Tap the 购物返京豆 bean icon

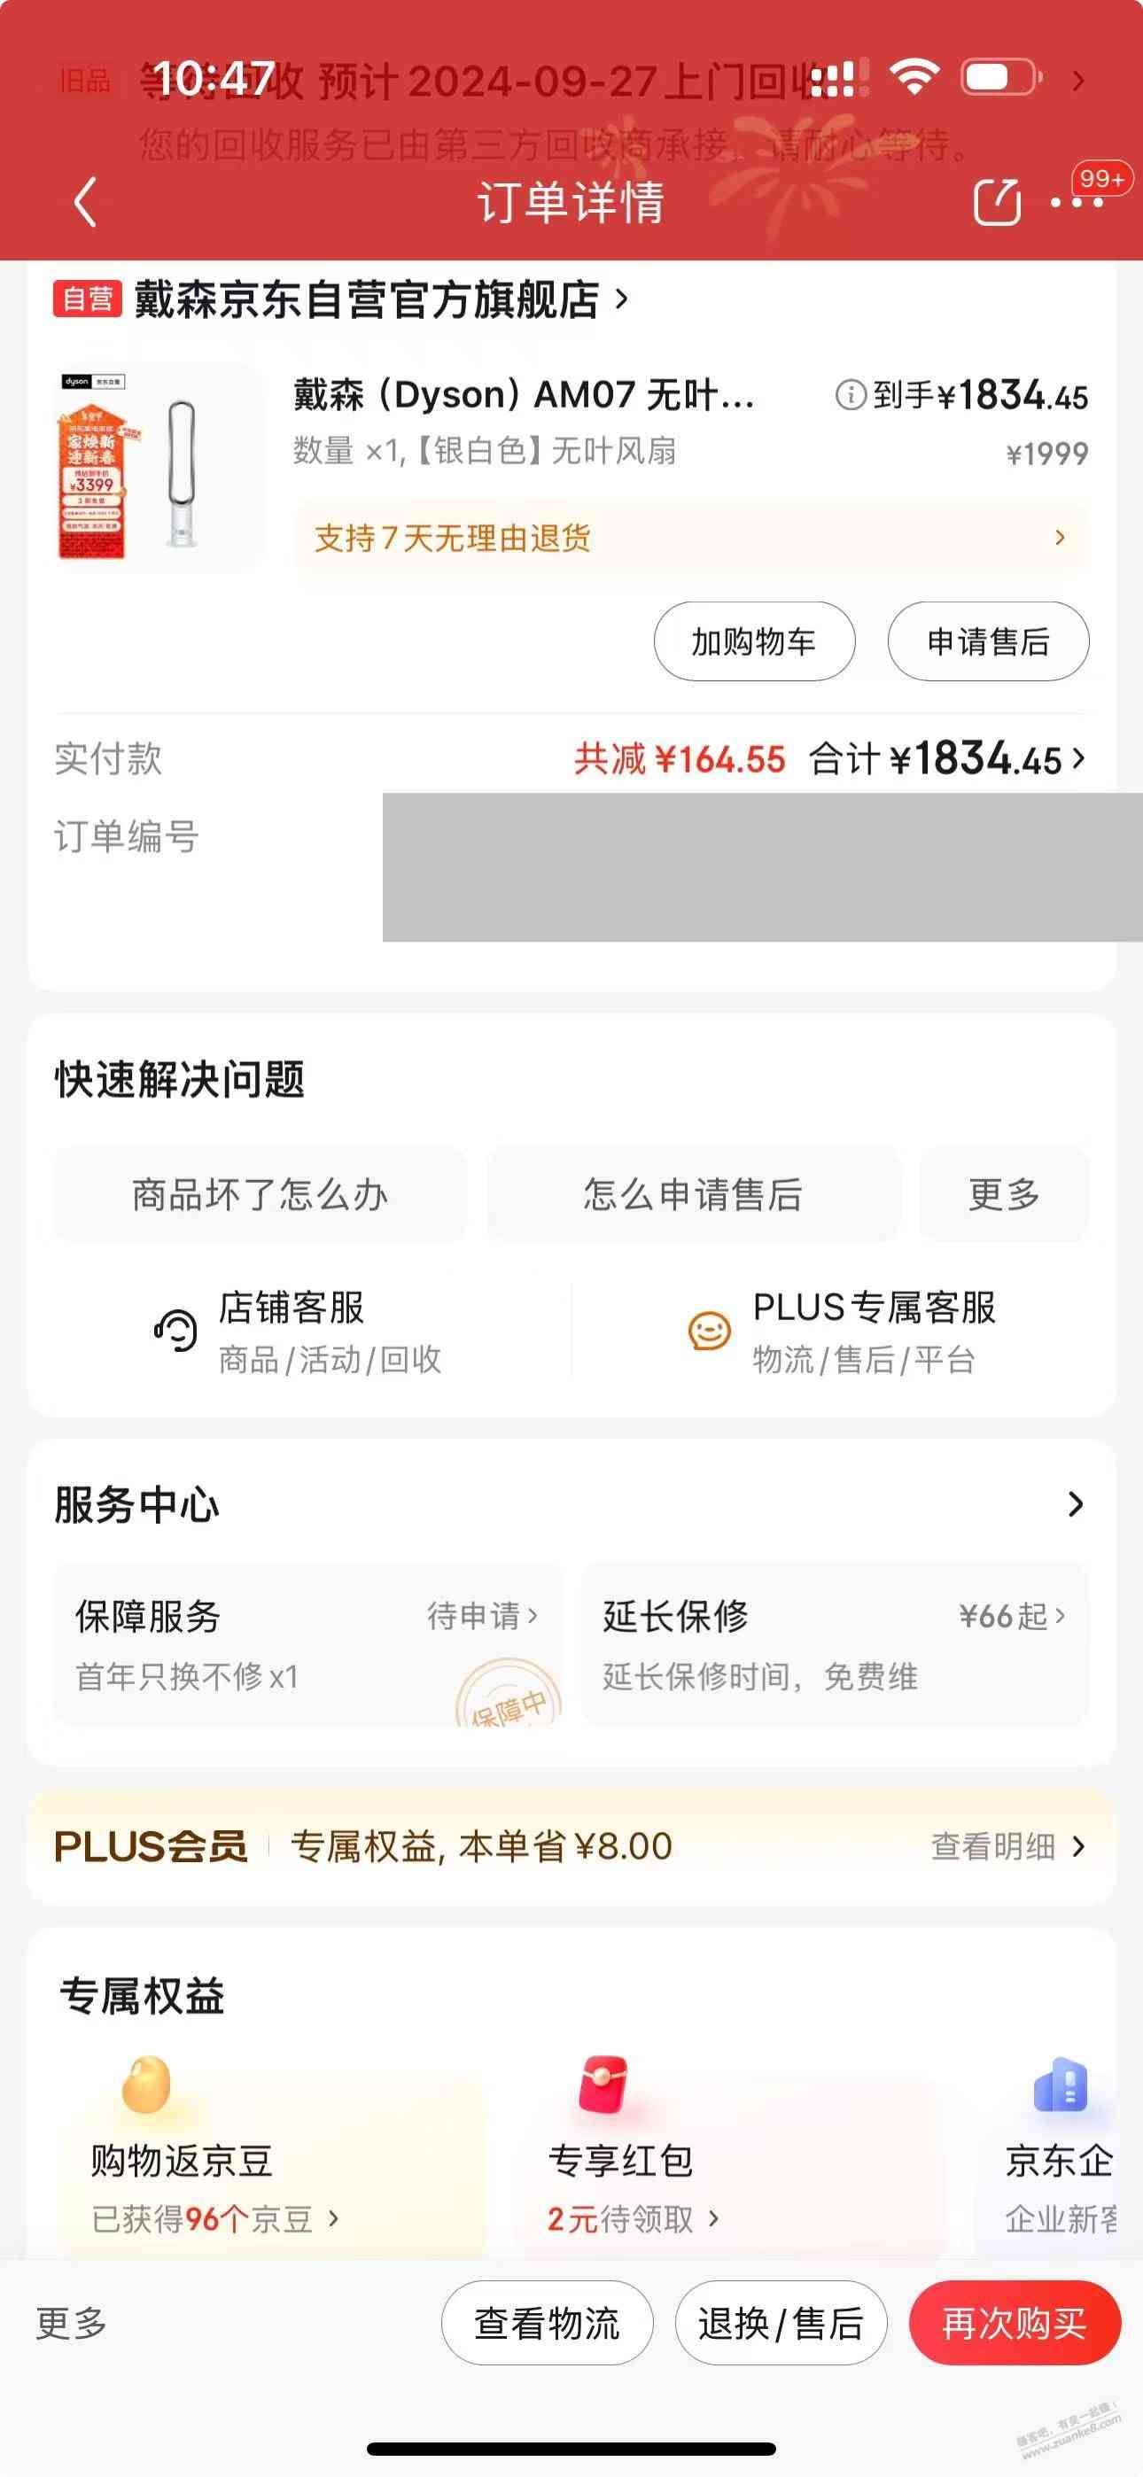pos(146,2084)
